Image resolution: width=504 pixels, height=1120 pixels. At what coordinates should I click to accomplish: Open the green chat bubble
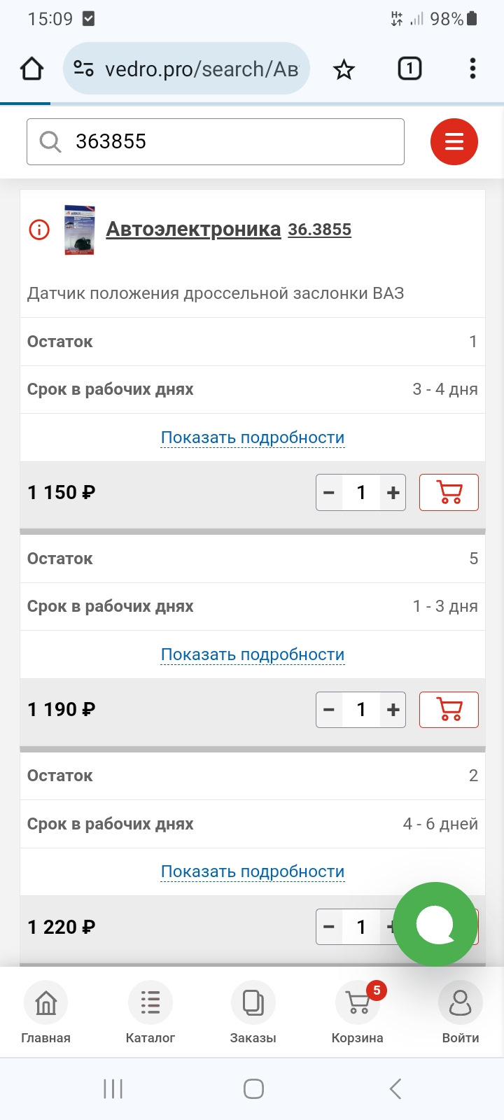[435, 925]
